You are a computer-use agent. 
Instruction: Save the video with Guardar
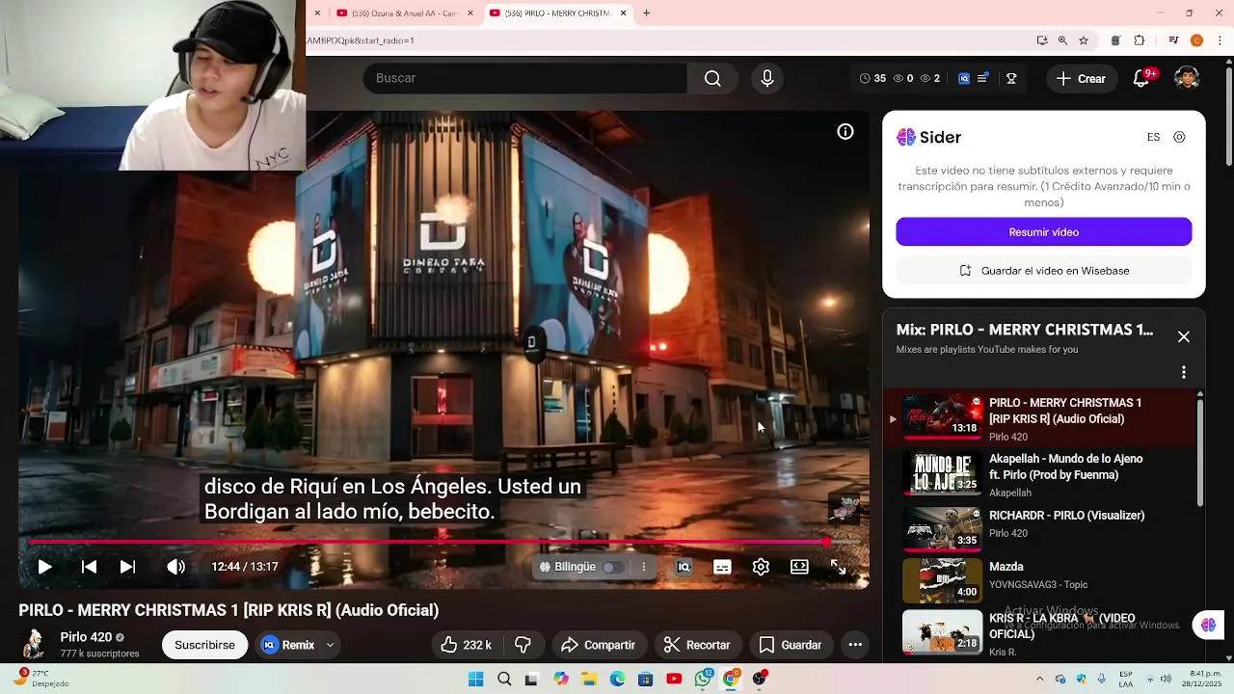click(790, 645)
